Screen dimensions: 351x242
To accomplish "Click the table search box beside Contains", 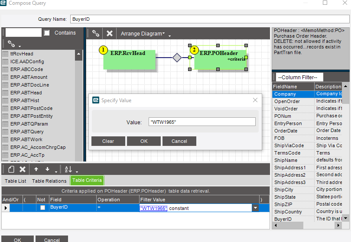I will (x=23, y=32).
